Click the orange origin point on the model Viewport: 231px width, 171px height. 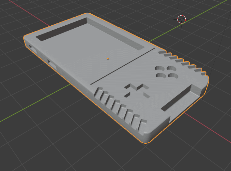click(108, 59)
